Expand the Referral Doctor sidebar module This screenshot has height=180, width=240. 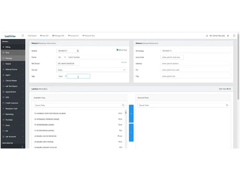(x=13, y=69)
